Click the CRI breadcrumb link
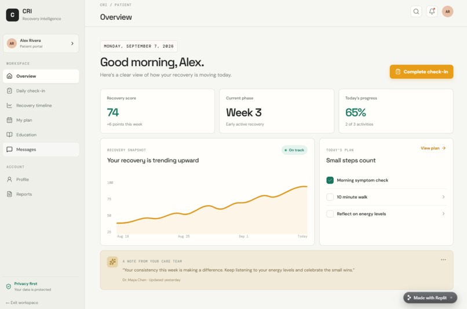The width and height of the screenshot is (467, 309). point(103,5)
